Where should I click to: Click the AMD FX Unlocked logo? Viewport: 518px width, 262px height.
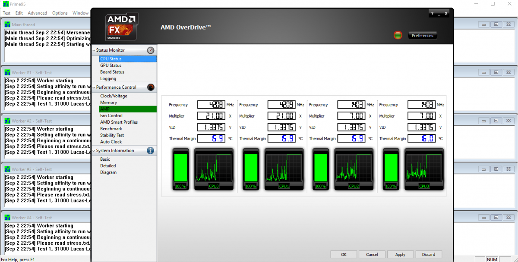[x=121, y=28]
